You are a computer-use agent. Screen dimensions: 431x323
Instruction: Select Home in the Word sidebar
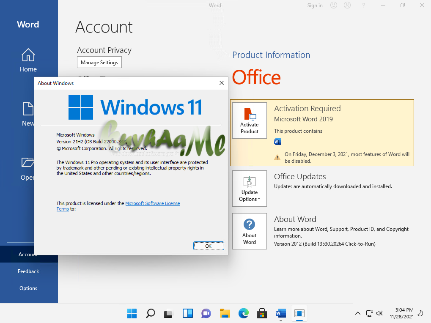point(28,60)
